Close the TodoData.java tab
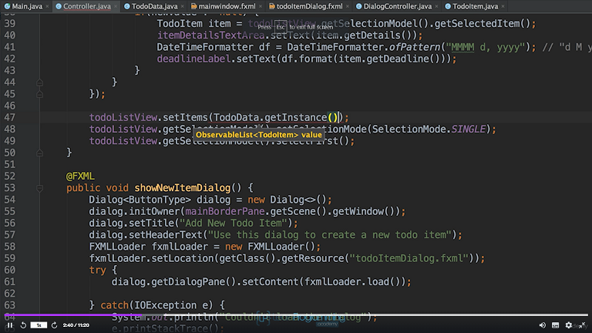 (183, 6)
